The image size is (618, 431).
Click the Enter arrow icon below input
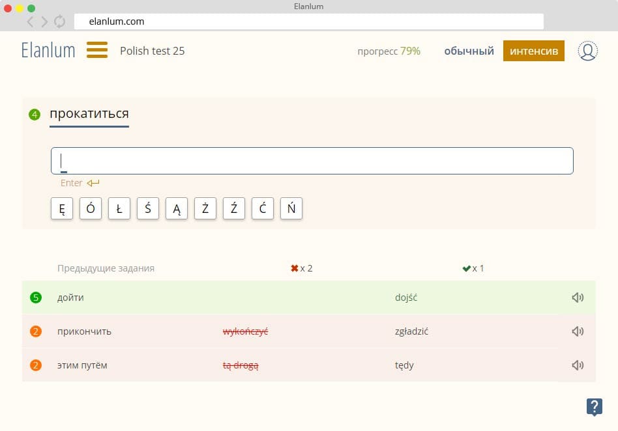coord(93,183)
